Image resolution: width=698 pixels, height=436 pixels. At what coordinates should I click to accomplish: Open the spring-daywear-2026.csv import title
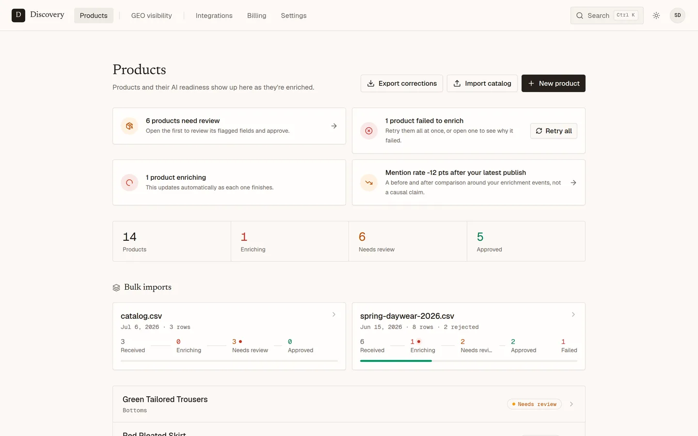(x=407, y=316)
